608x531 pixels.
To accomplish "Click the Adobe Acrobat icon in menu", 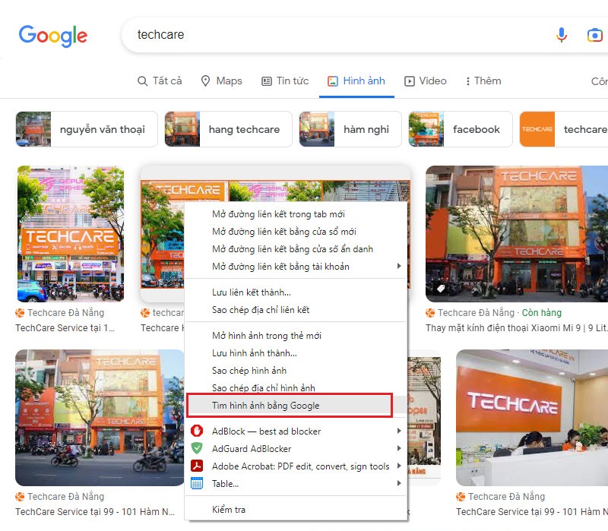I will point(197,466).
